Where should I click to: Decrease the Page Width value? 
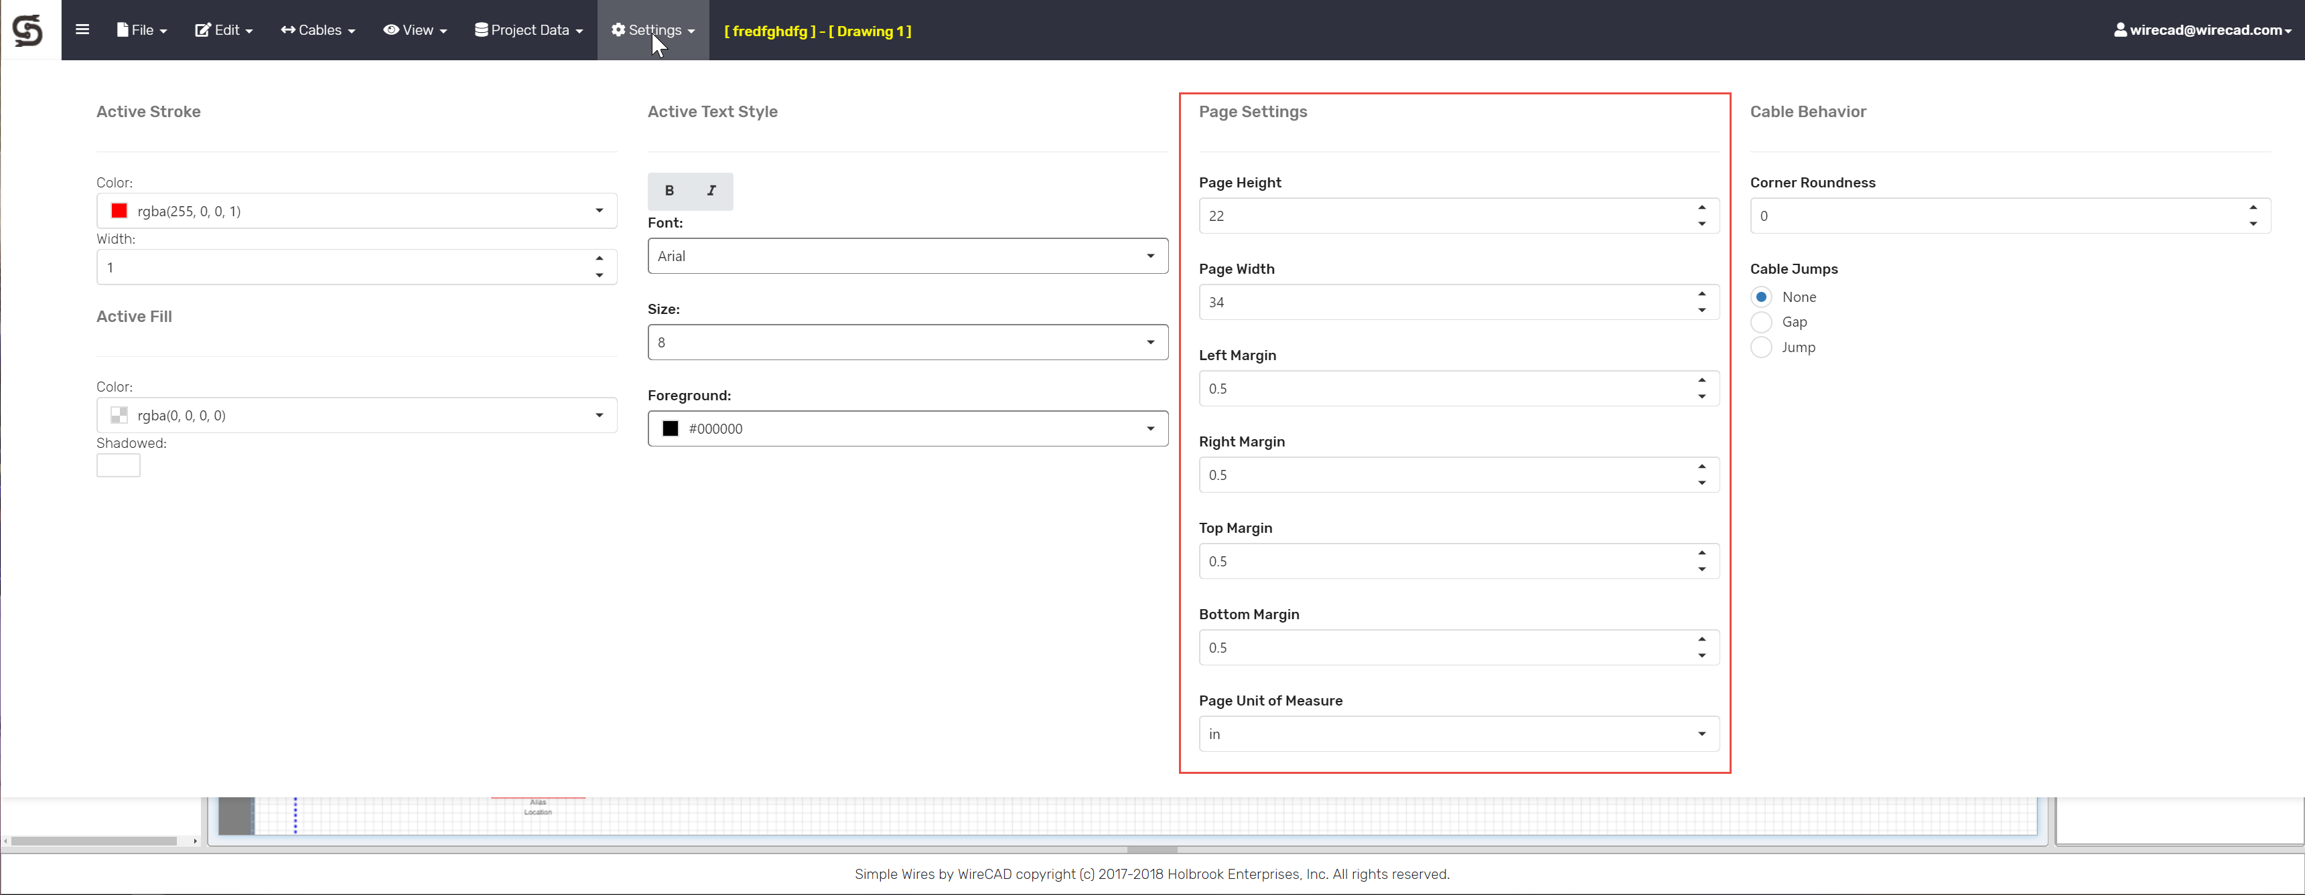1702,310
